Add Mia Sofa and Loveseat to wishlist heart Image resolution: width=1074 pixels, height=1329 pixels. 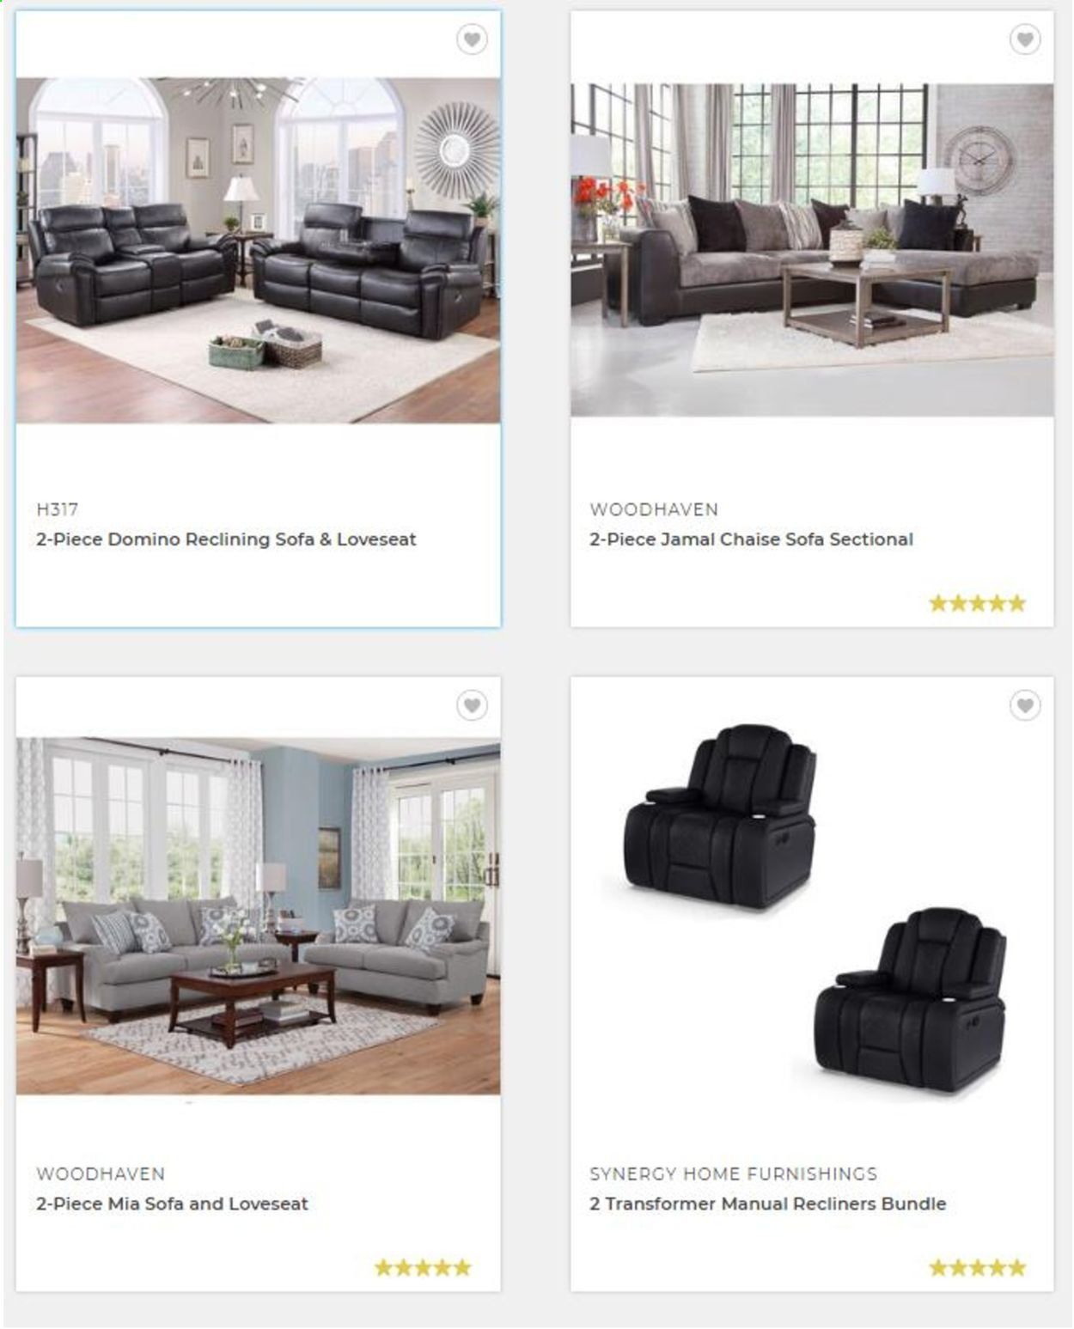click(472, 705)
